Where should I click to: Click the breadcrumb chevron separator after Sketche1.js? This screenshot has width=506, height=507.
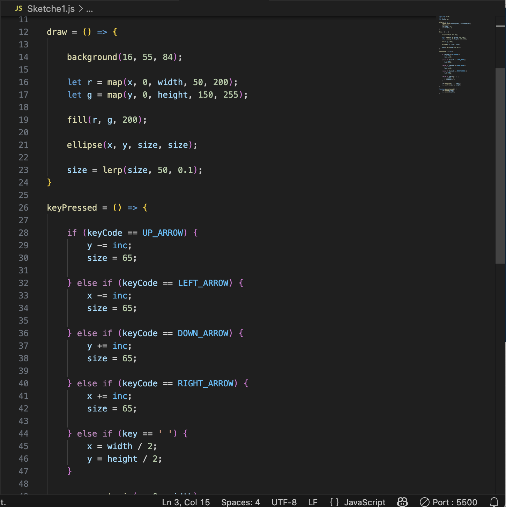[x=81, y=9]
